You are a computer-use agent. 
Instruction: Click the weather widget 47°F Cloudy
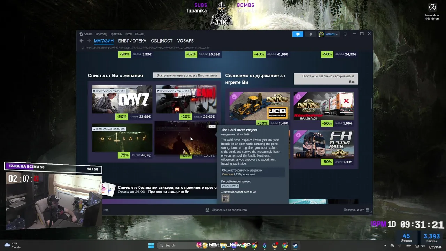pos(12,245)
